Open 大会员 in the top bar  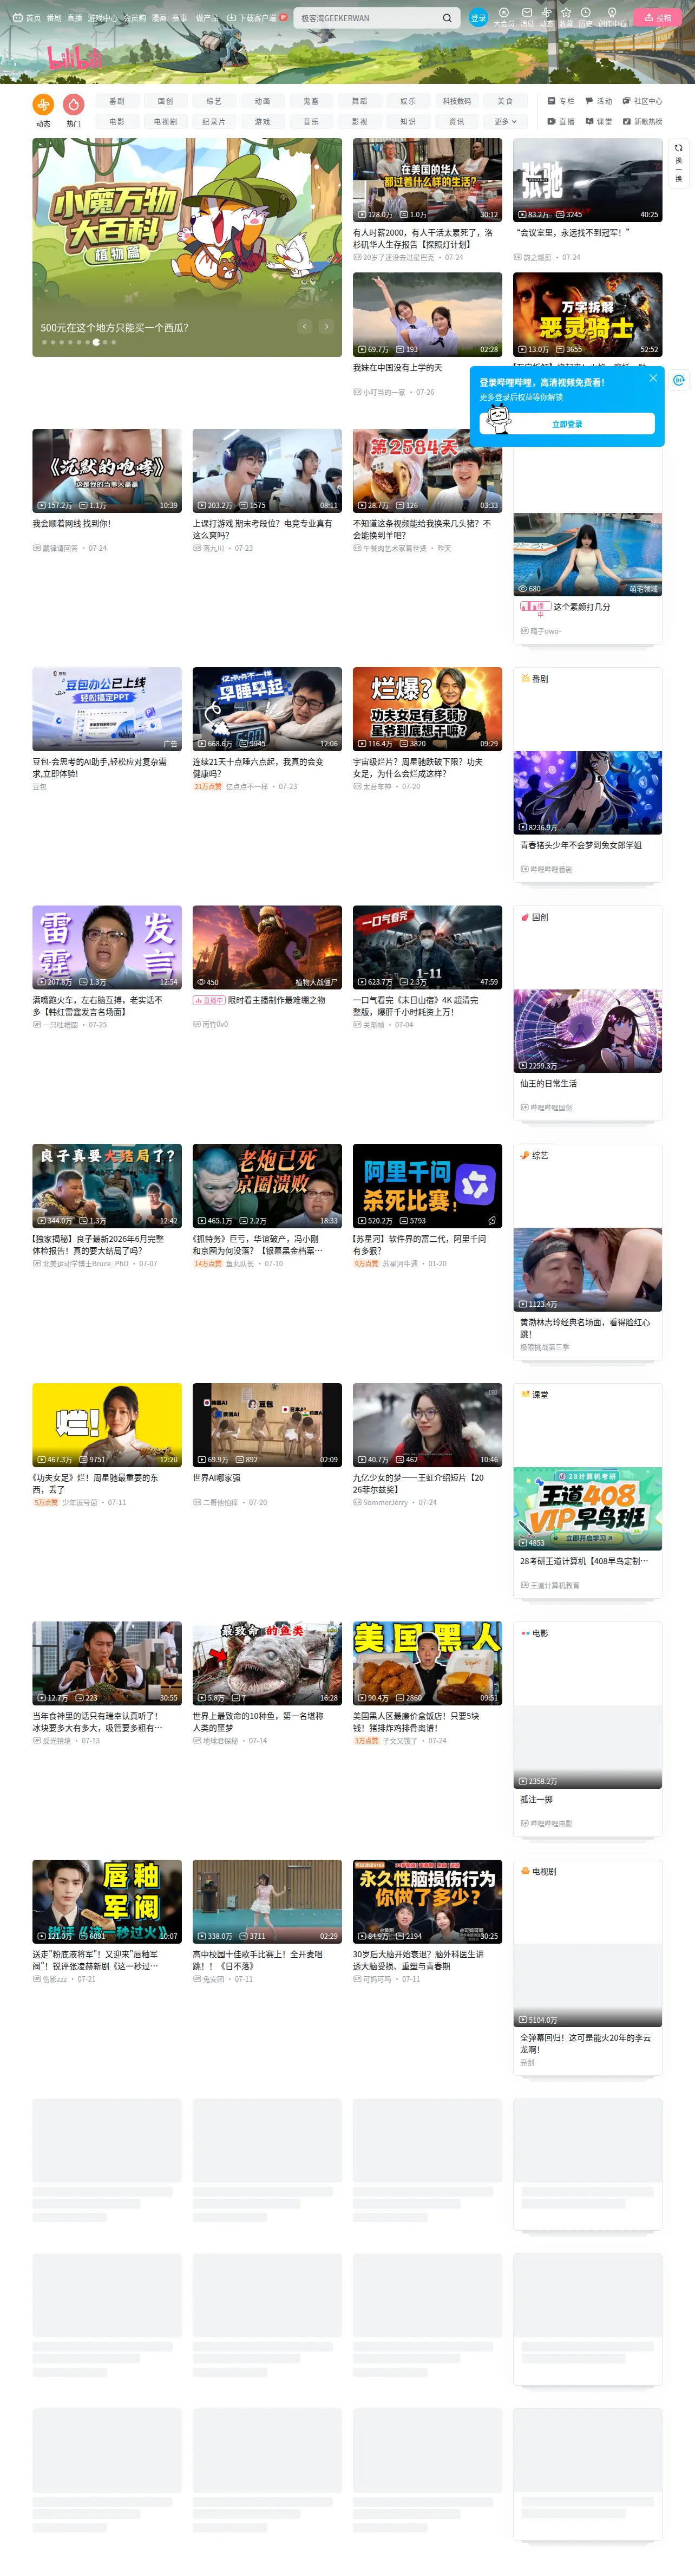point(504,18)
